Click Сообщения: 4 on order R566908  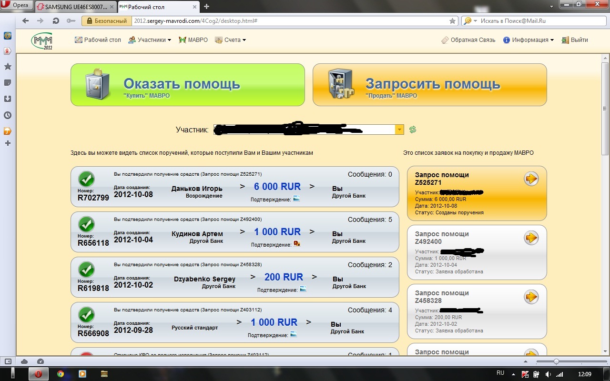coord(370,310)
